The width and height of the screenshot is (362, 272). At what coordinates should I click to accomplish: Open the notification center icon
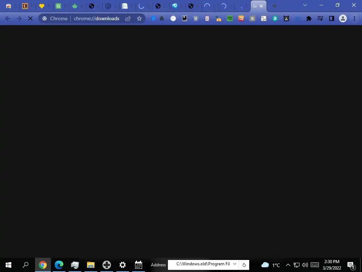(351, 265)
